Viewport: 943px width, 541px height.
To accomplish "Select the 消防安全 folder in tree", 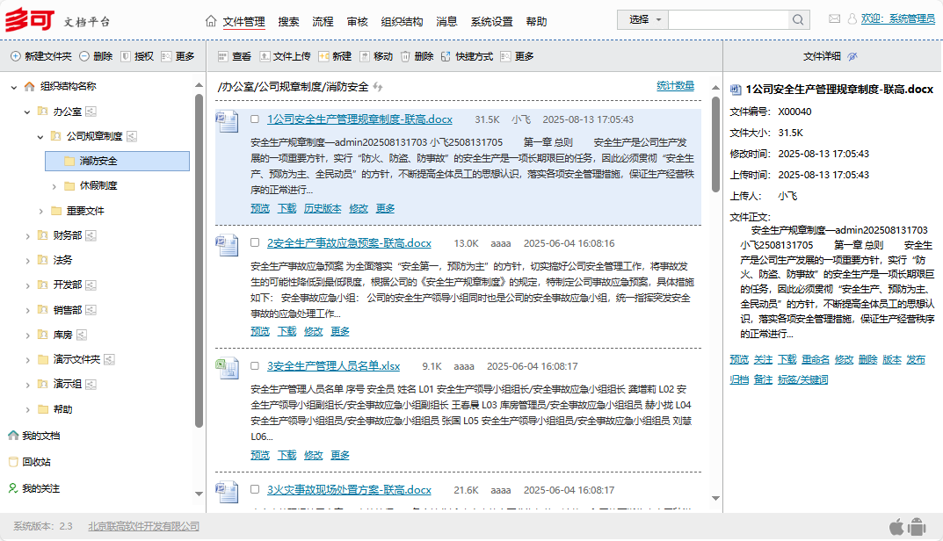I will 117,161.
